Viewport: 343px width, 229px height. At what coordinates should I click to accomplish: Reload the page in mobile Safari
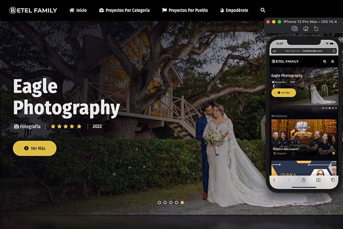(x=334, y=51)
